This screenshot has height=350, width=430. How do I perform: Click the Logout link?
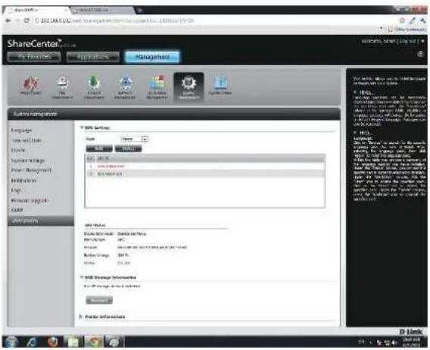tap(408, 41)
